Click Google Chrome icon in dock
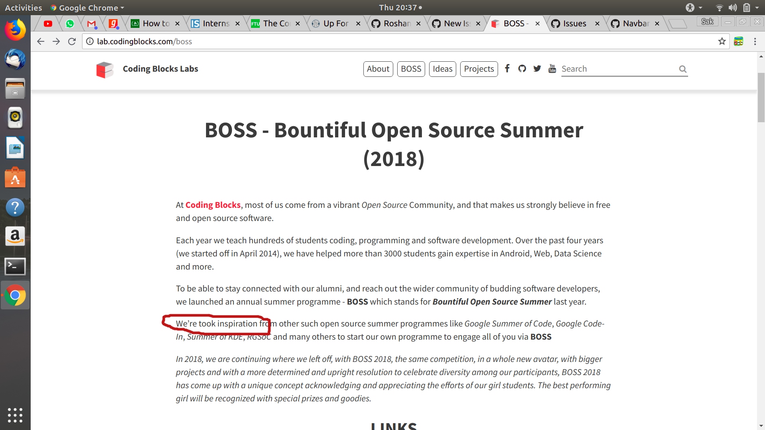 pos(15,295)
